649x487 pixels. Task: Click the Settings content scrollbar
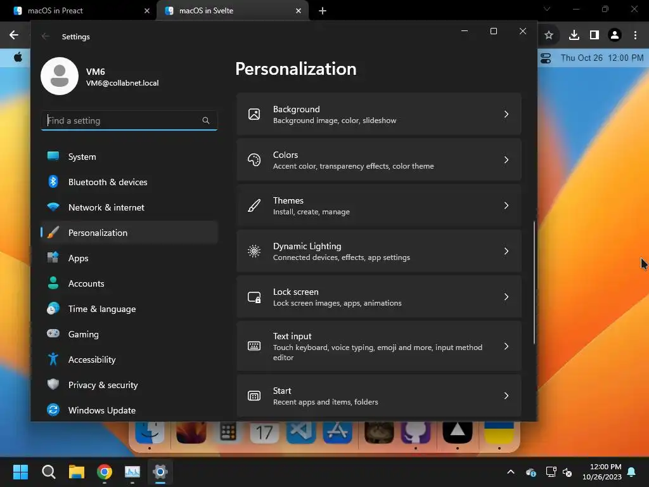[x=534, y=282]
